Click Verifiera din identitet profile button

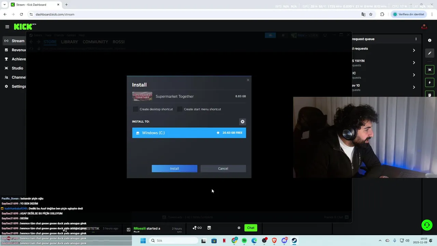point(409,14)
